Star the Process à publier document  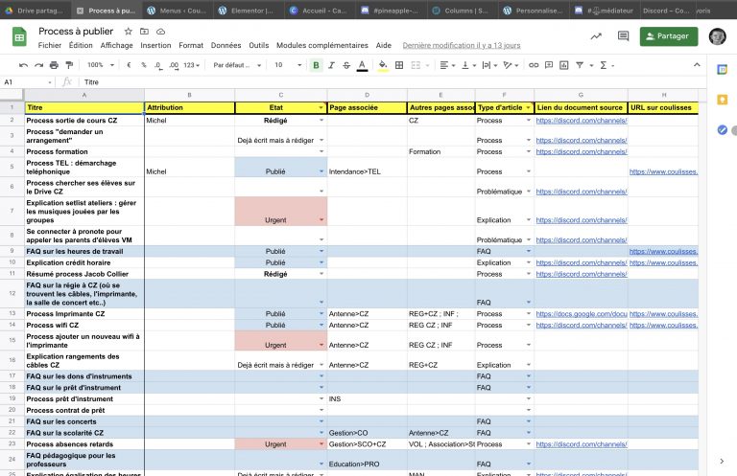pyautogui.click(x=128, y=32)
